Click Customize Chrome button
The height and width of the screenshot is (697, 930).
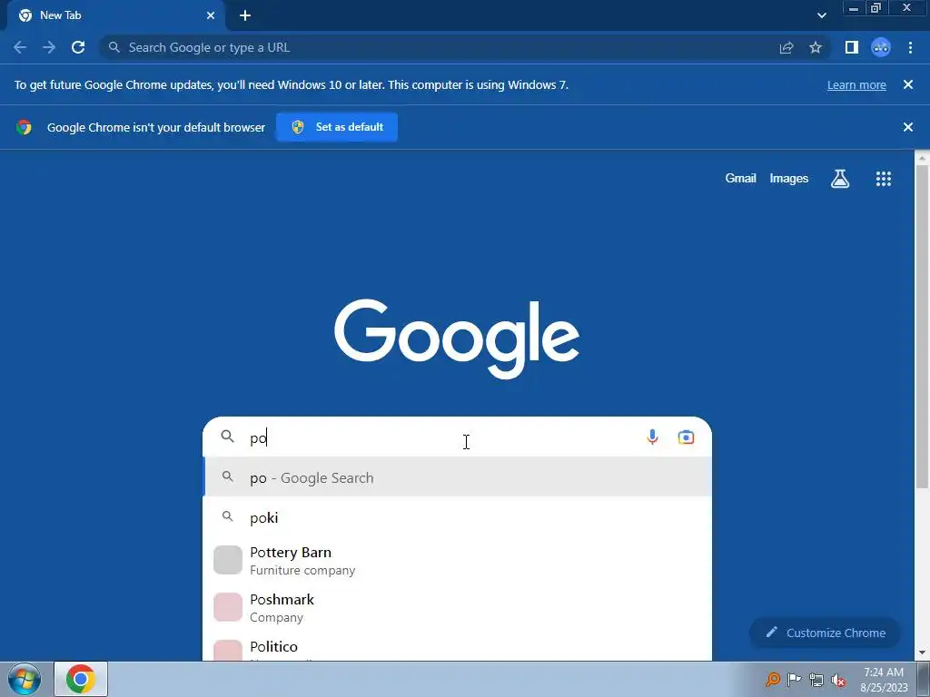click(825, 633)
